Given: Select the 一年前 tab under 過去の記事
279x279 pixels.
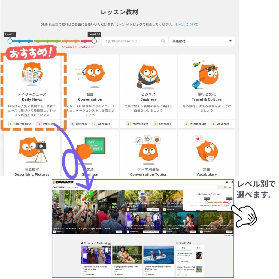Looking at the screenshot, I should point(183,248).
